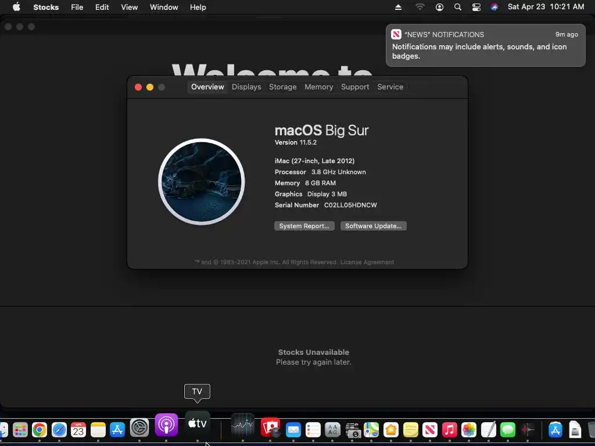Click the System Report button
595x446 pixels.
tap(304, 226)
